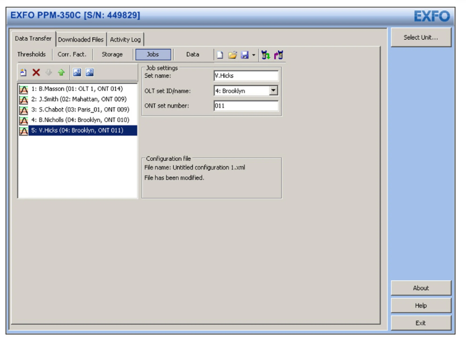Show the Thresholds section
Image resolution: width=466 pixels, height=341 pixels.
tap(32, 54)
